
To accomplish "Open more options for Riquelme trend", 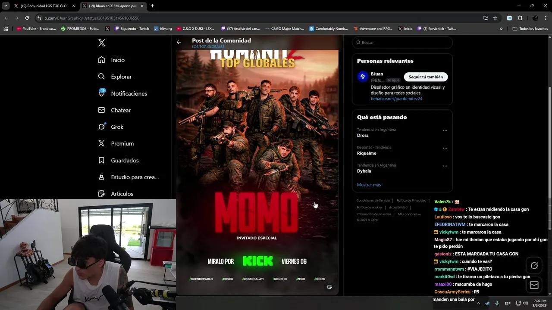I will tap(445, 148).
